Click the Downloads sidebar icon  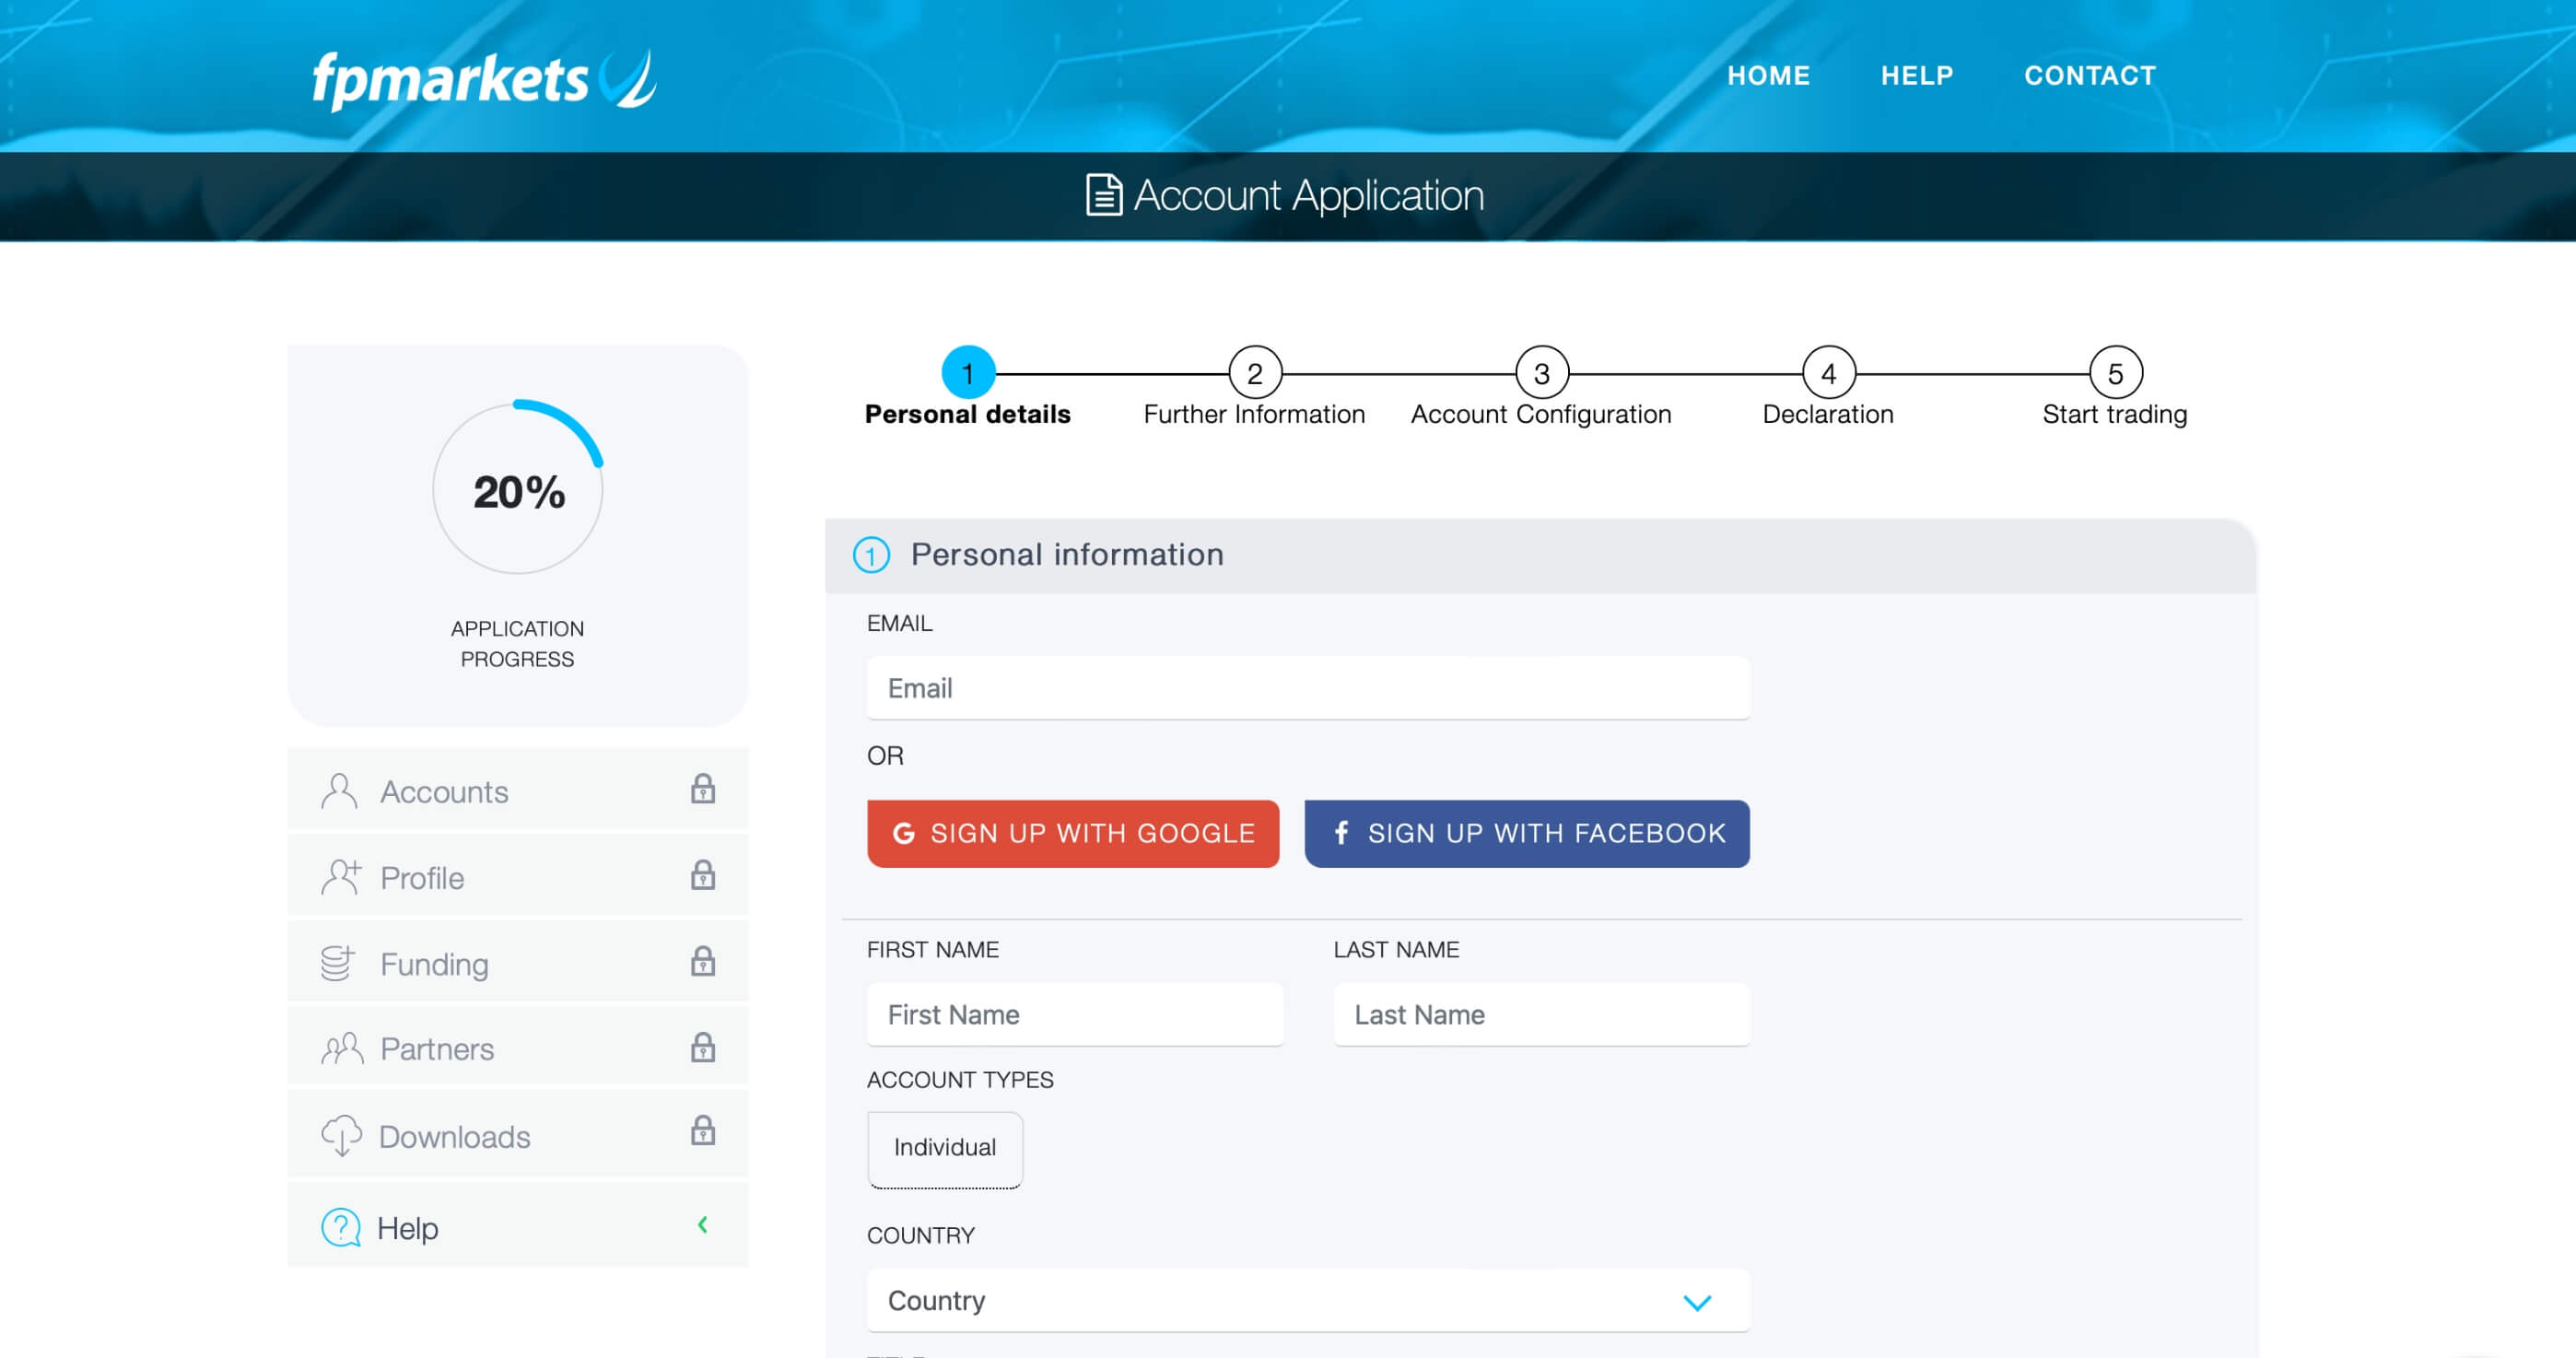tap(341, 1135)
